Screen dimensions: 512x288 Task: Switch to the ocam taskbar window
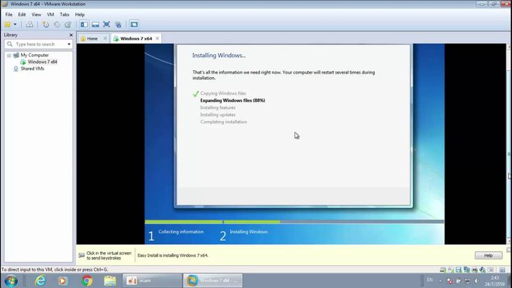tap(152, 280)
